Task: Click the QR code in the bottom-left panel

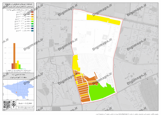Action: click(x=7, y=105)
